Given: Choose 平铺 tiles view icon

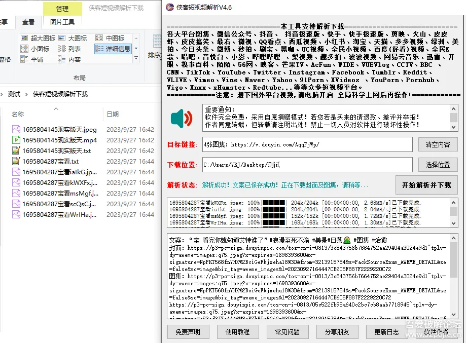Looking at the screenshot, I should point(24,59).
